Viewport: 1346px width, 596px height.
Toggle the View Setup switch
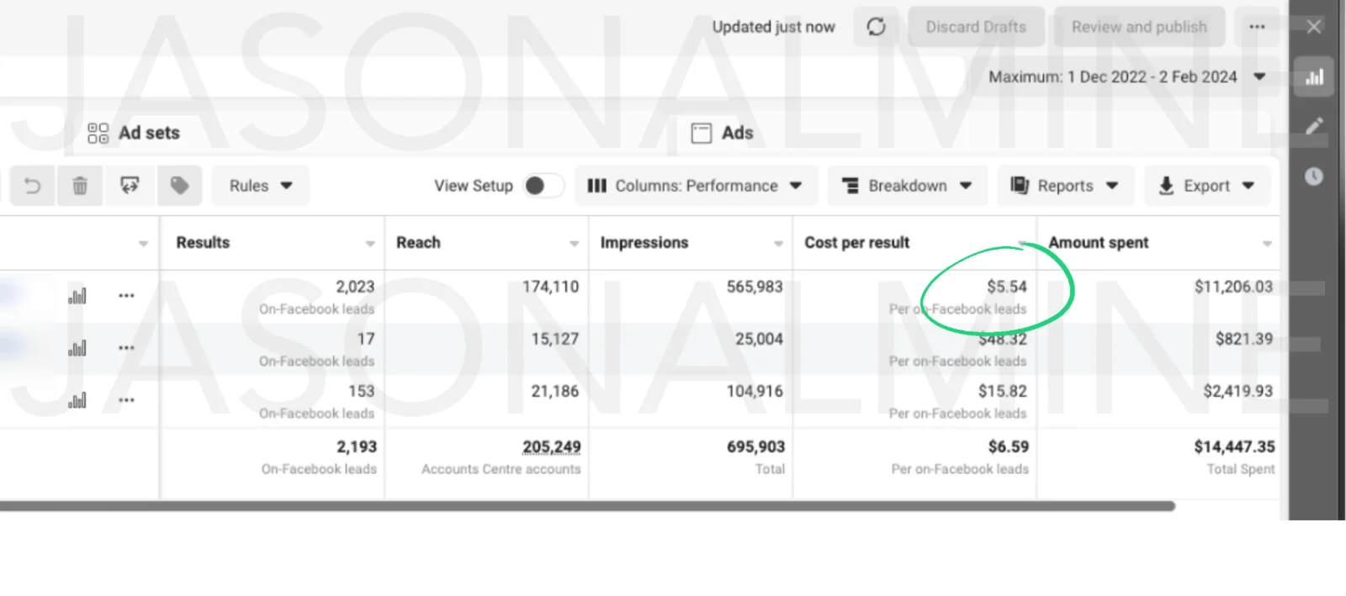tap(543, 186)
